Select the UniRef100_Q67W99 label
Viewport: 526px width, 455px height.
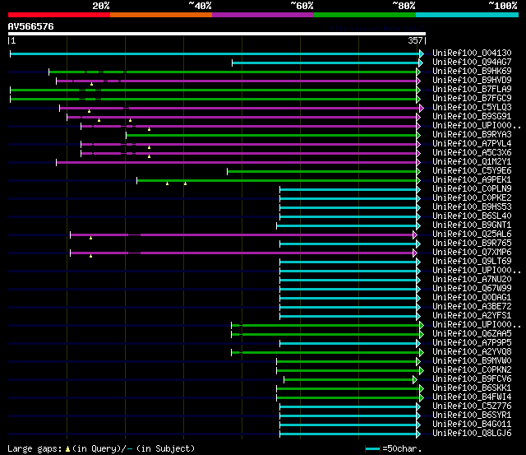(x=472, y=289)
